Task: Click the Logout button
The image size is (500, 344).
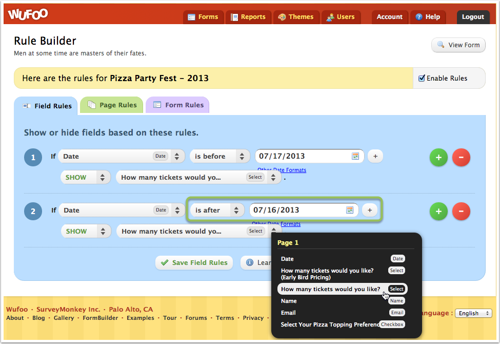Action: coord(473,17)
